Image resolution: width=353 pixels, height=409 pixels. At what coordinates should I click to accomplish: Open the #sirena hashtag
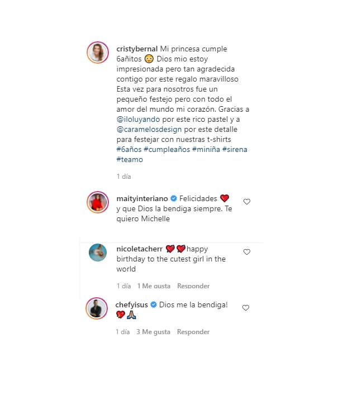[235, 149]
